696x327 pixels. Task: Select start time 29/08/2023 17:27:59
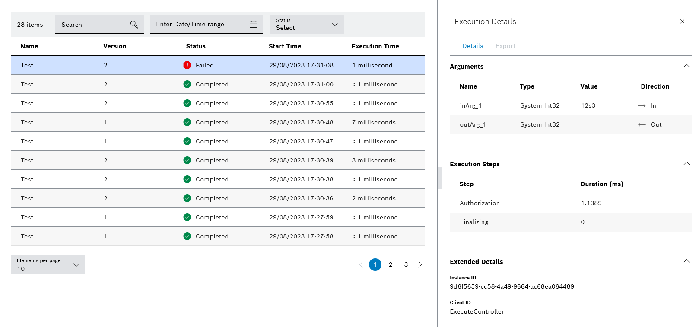tap(302, 217)
